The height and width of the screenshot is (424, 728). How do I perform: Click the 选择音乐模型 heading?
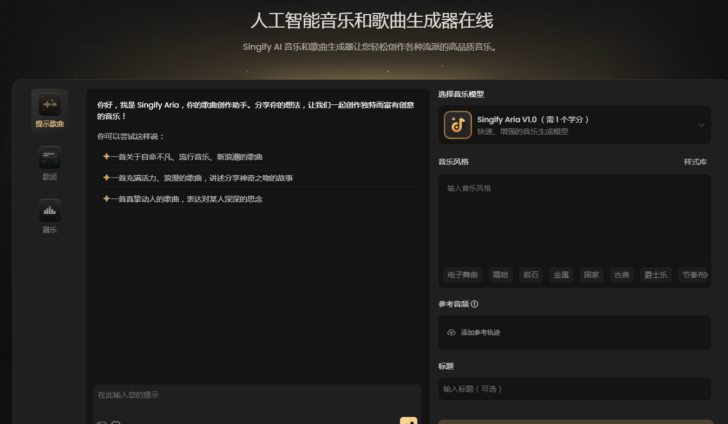(x=461, y=94)
